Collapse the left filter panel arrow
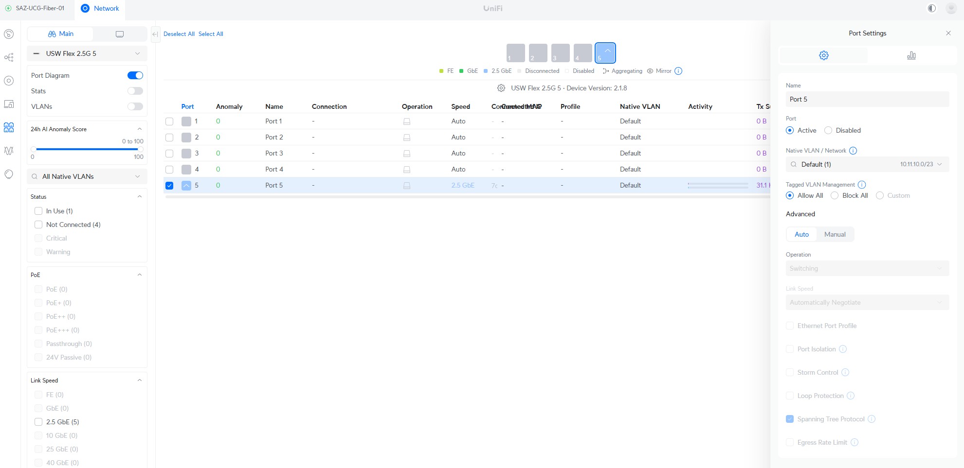Viewport: 964px width, 468px height. click(155, 34)
